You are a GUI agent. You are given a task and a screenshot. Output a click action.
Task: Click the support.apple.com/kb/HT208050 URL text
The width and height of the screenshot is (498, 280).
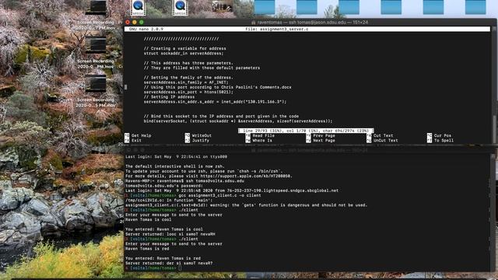[246, 176]
